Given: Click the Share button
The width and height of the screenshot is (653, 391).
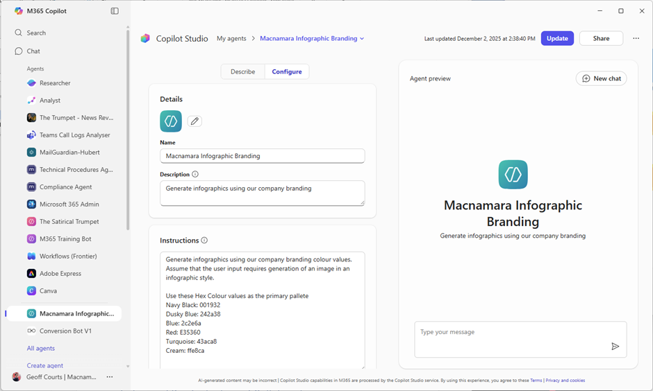Looking at the screenshot, I should pos(601,38).
